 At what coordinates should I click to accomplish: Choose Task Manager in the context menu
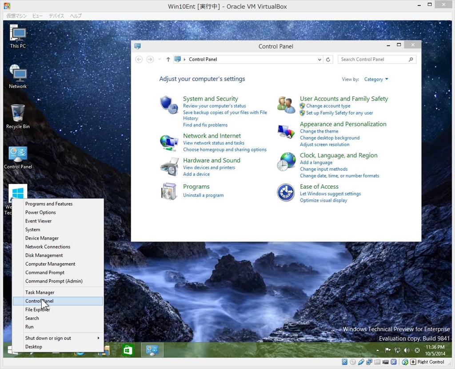[40, 292]
